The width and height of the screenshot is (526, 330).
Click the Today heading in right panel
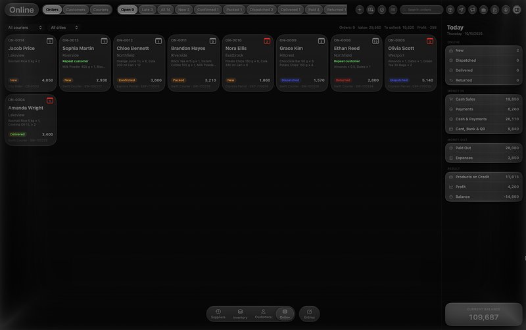coord(455,28)
